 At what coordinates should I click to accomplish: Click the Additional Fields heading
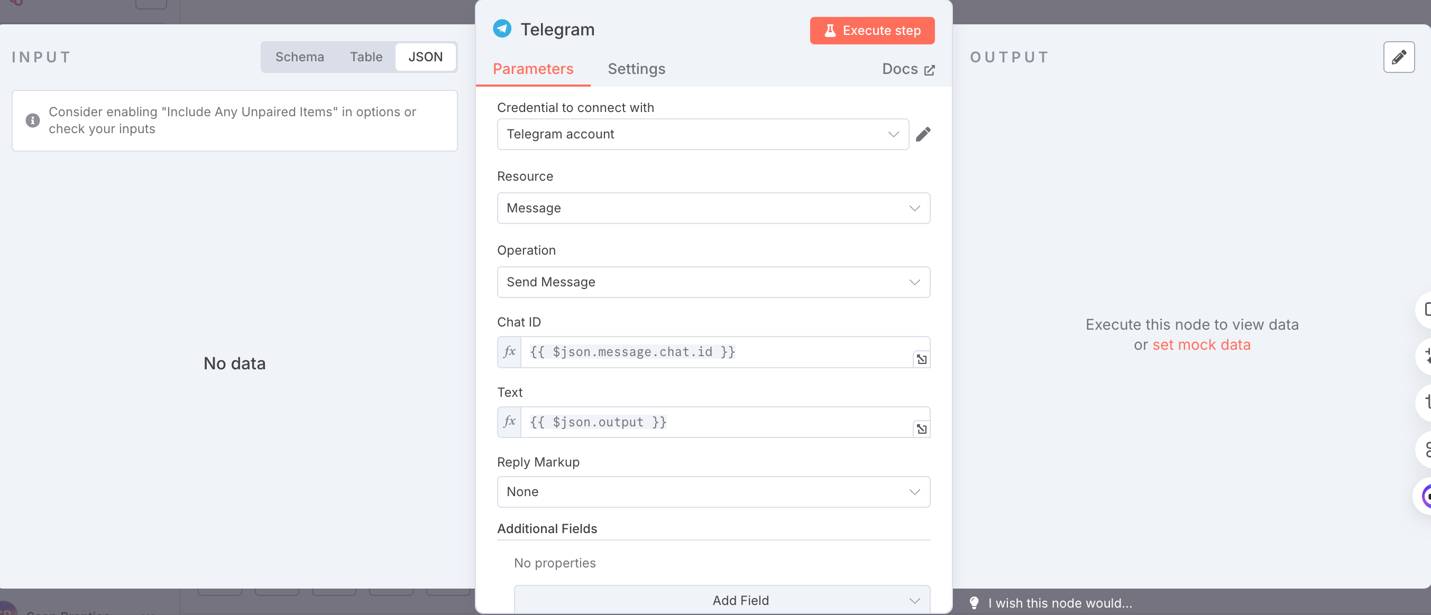547,528
